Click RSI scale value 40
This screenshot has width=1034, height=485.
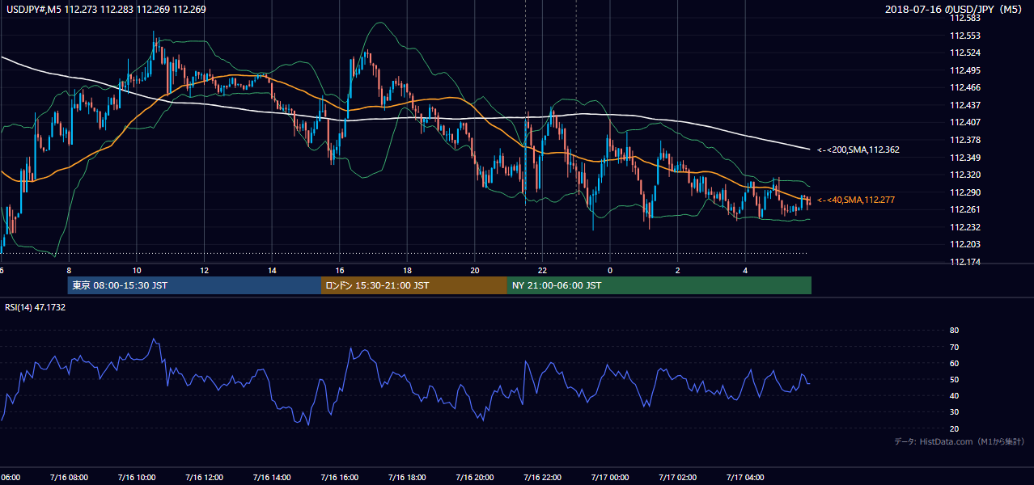click(x=954, y=395)
